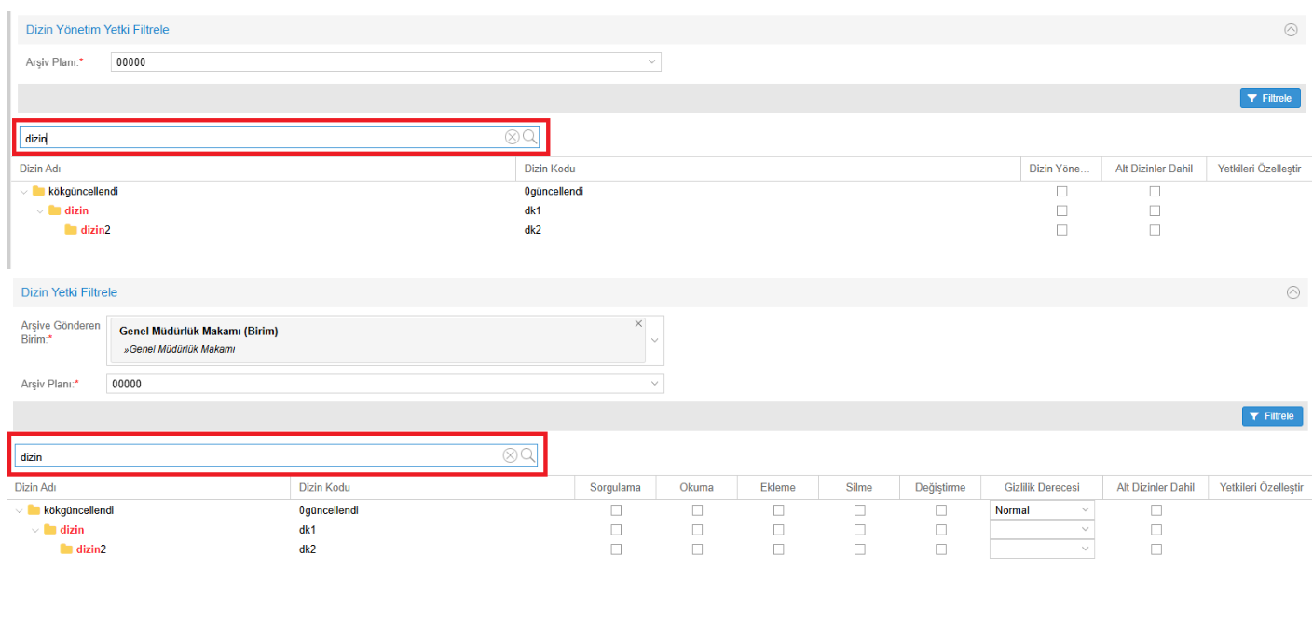Collapse the dizin node in the lower tree
The height and width of the screenshot is (623, 1313).
(x=35, y=530)
